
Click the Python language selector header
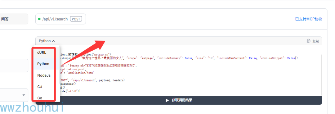point(47,41)
